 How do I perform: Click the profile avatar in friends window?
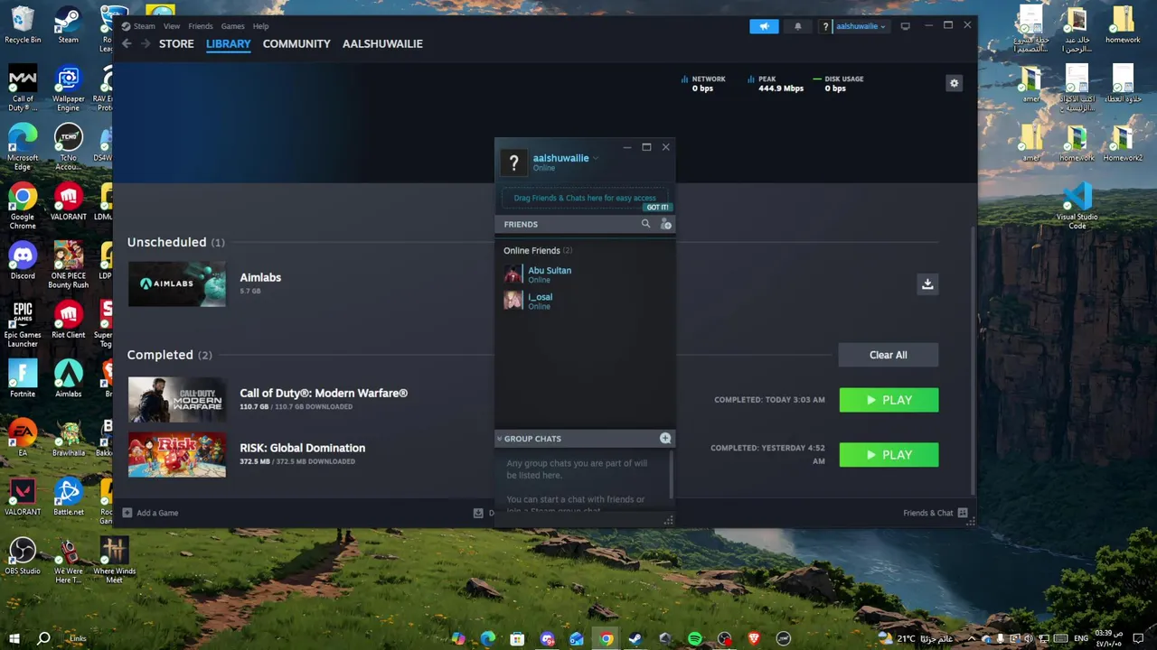[513, 162]
